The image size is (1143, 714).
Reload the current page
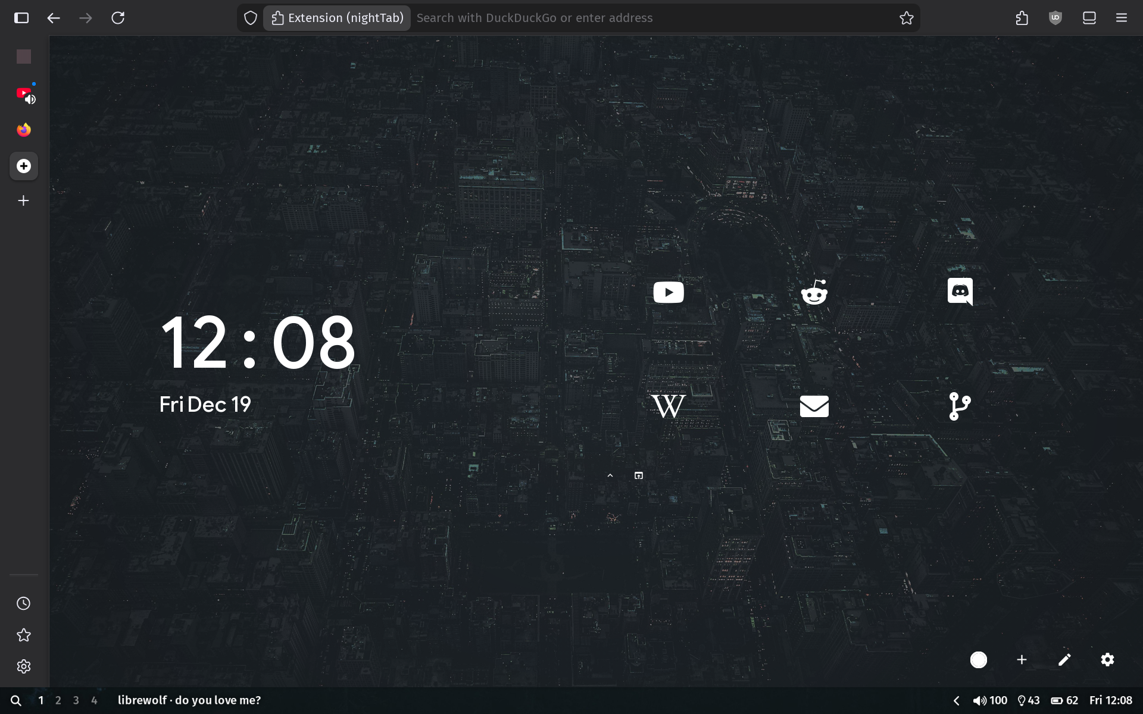(118, 18)
